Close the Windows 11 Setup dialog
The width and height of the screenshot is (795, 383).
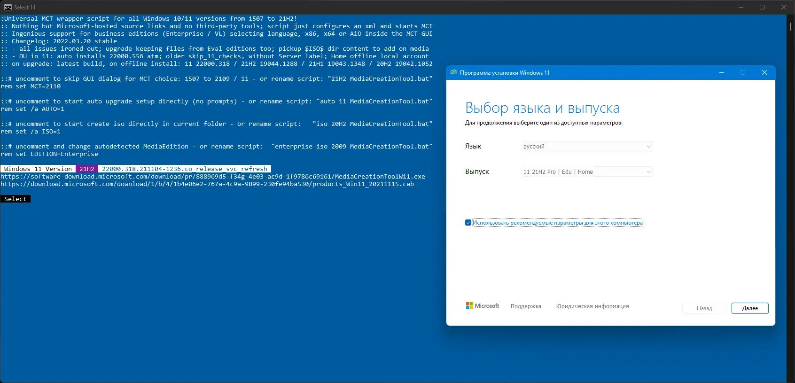click(x=764, y=72)
